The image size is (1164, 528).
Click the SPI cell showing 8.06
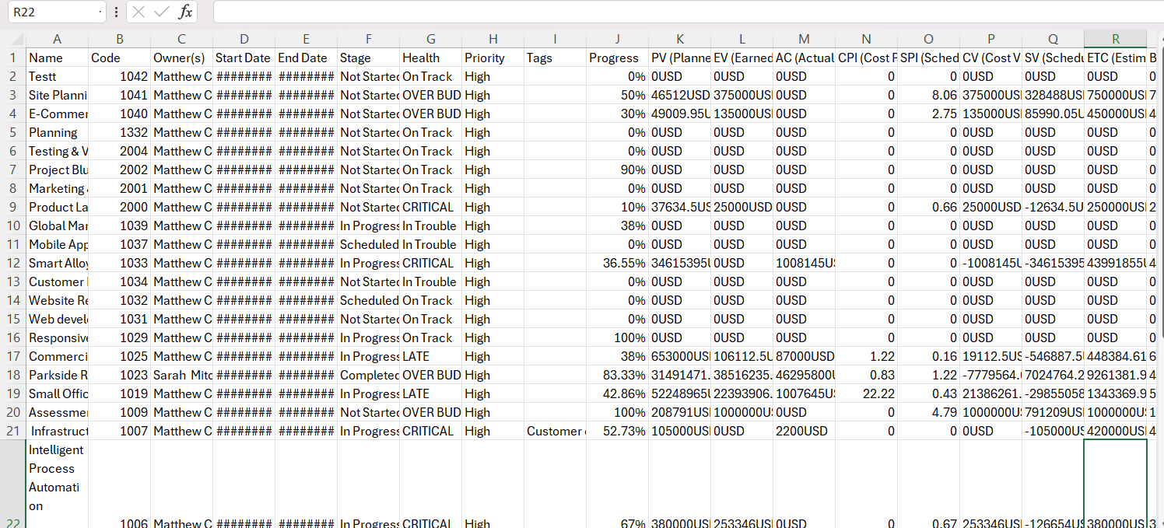coord(928,95)
